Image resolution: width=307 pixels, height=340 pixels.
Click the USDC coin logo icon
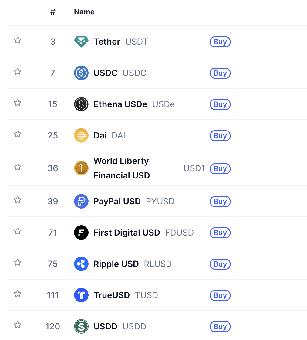coord(81,73)
